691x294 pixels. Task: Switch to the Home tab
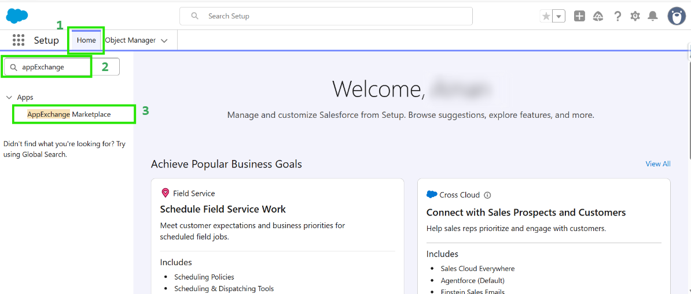point(86,40)
